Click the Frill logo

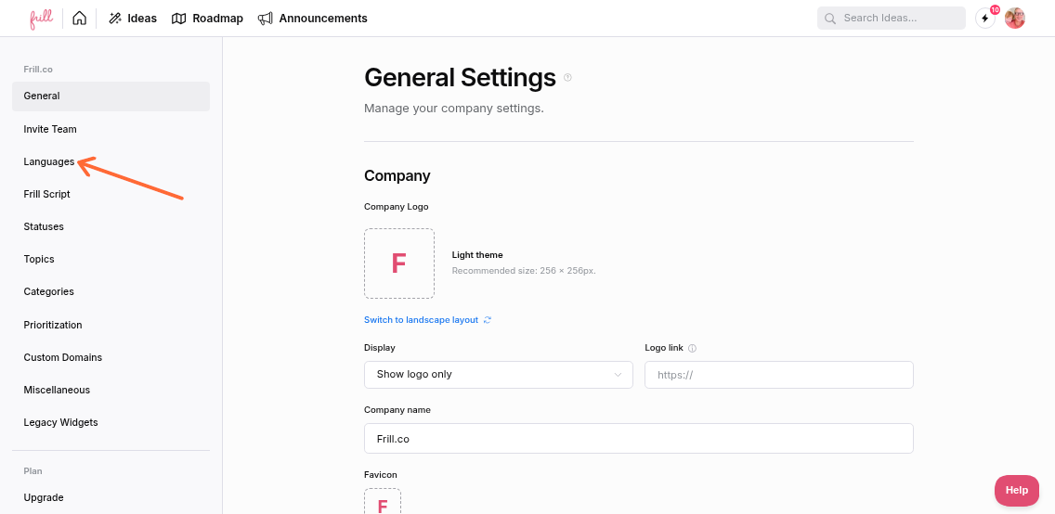pos(41,19)
